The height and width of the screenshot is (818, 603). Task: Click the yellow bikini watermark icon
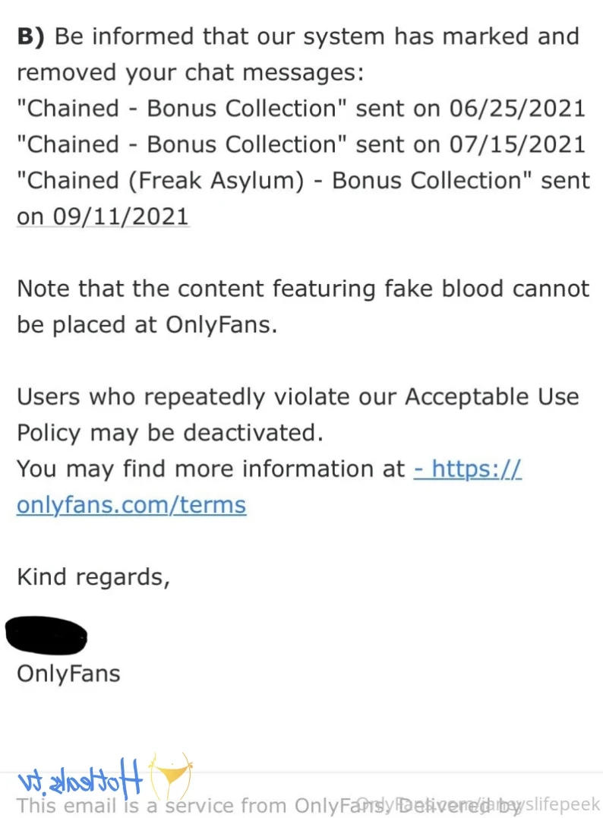click(170, 775)
